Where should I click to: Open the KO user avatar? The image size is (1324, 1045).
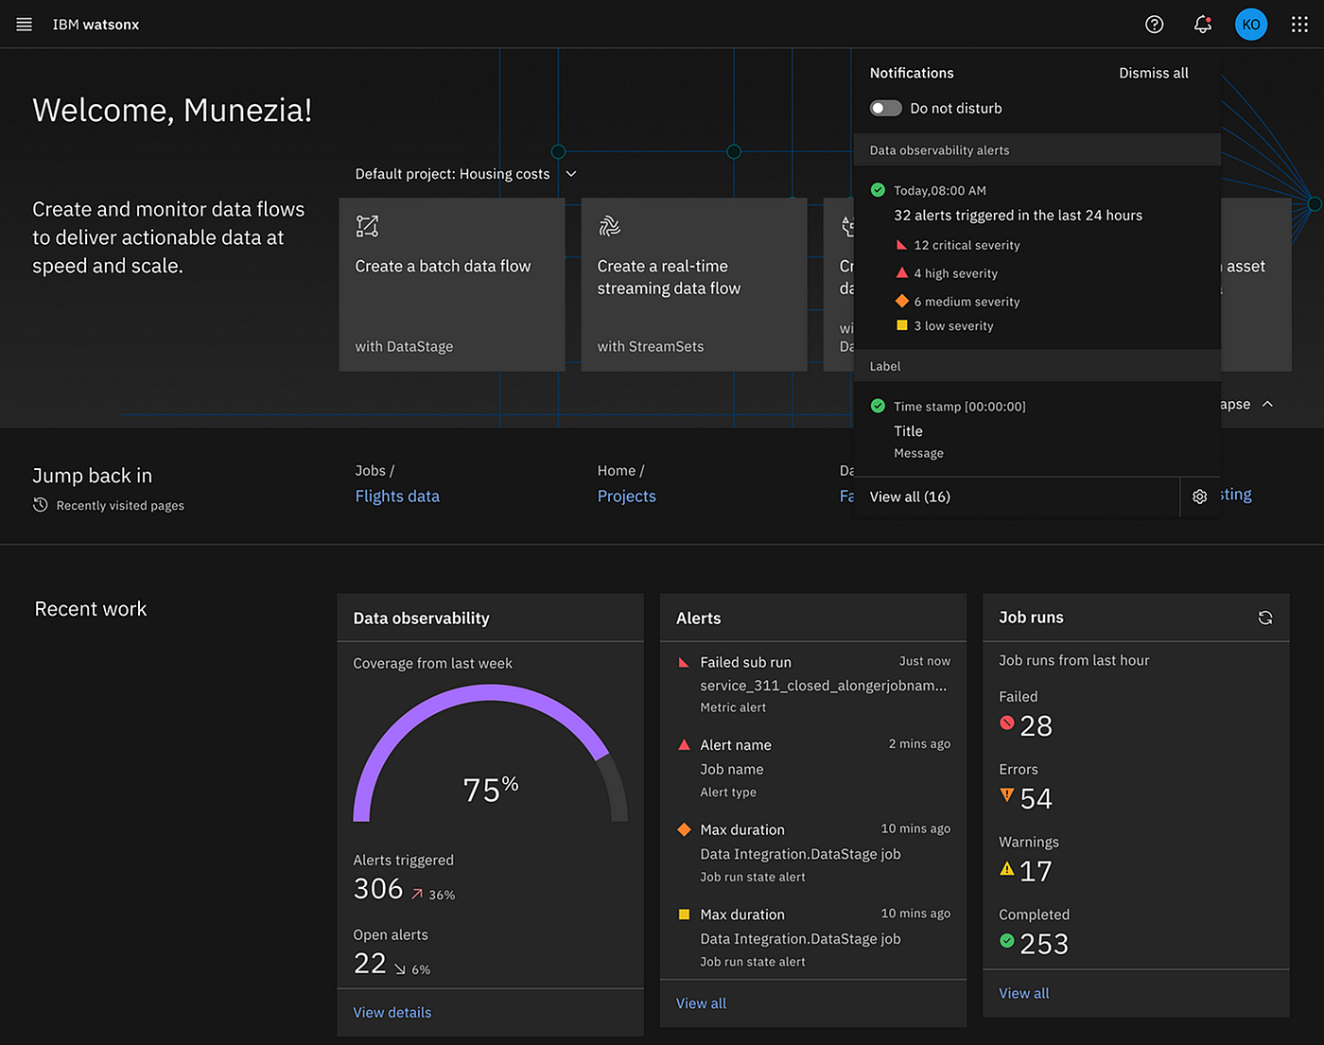click(1251, 25)
